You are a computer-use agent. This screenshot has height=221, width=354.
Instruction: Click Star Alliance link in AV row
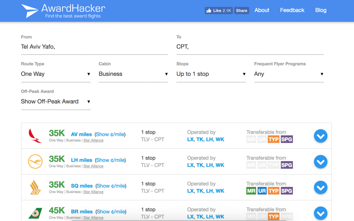[93, 140]
